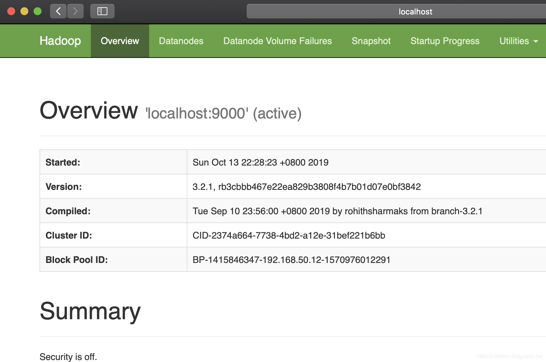Click the Version value text
This screenshot has width=546, height=362.
[x=307, y=187]
